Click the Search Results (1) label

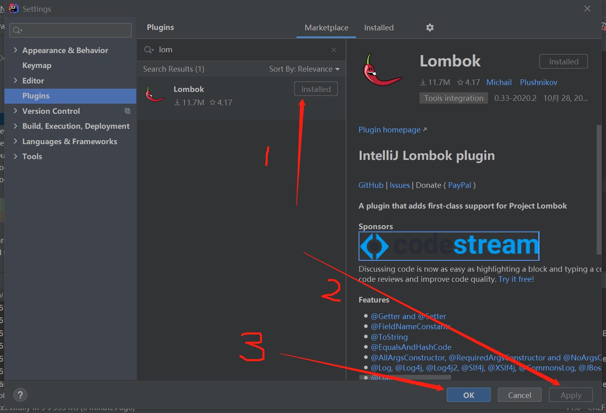tap(174, 69)
